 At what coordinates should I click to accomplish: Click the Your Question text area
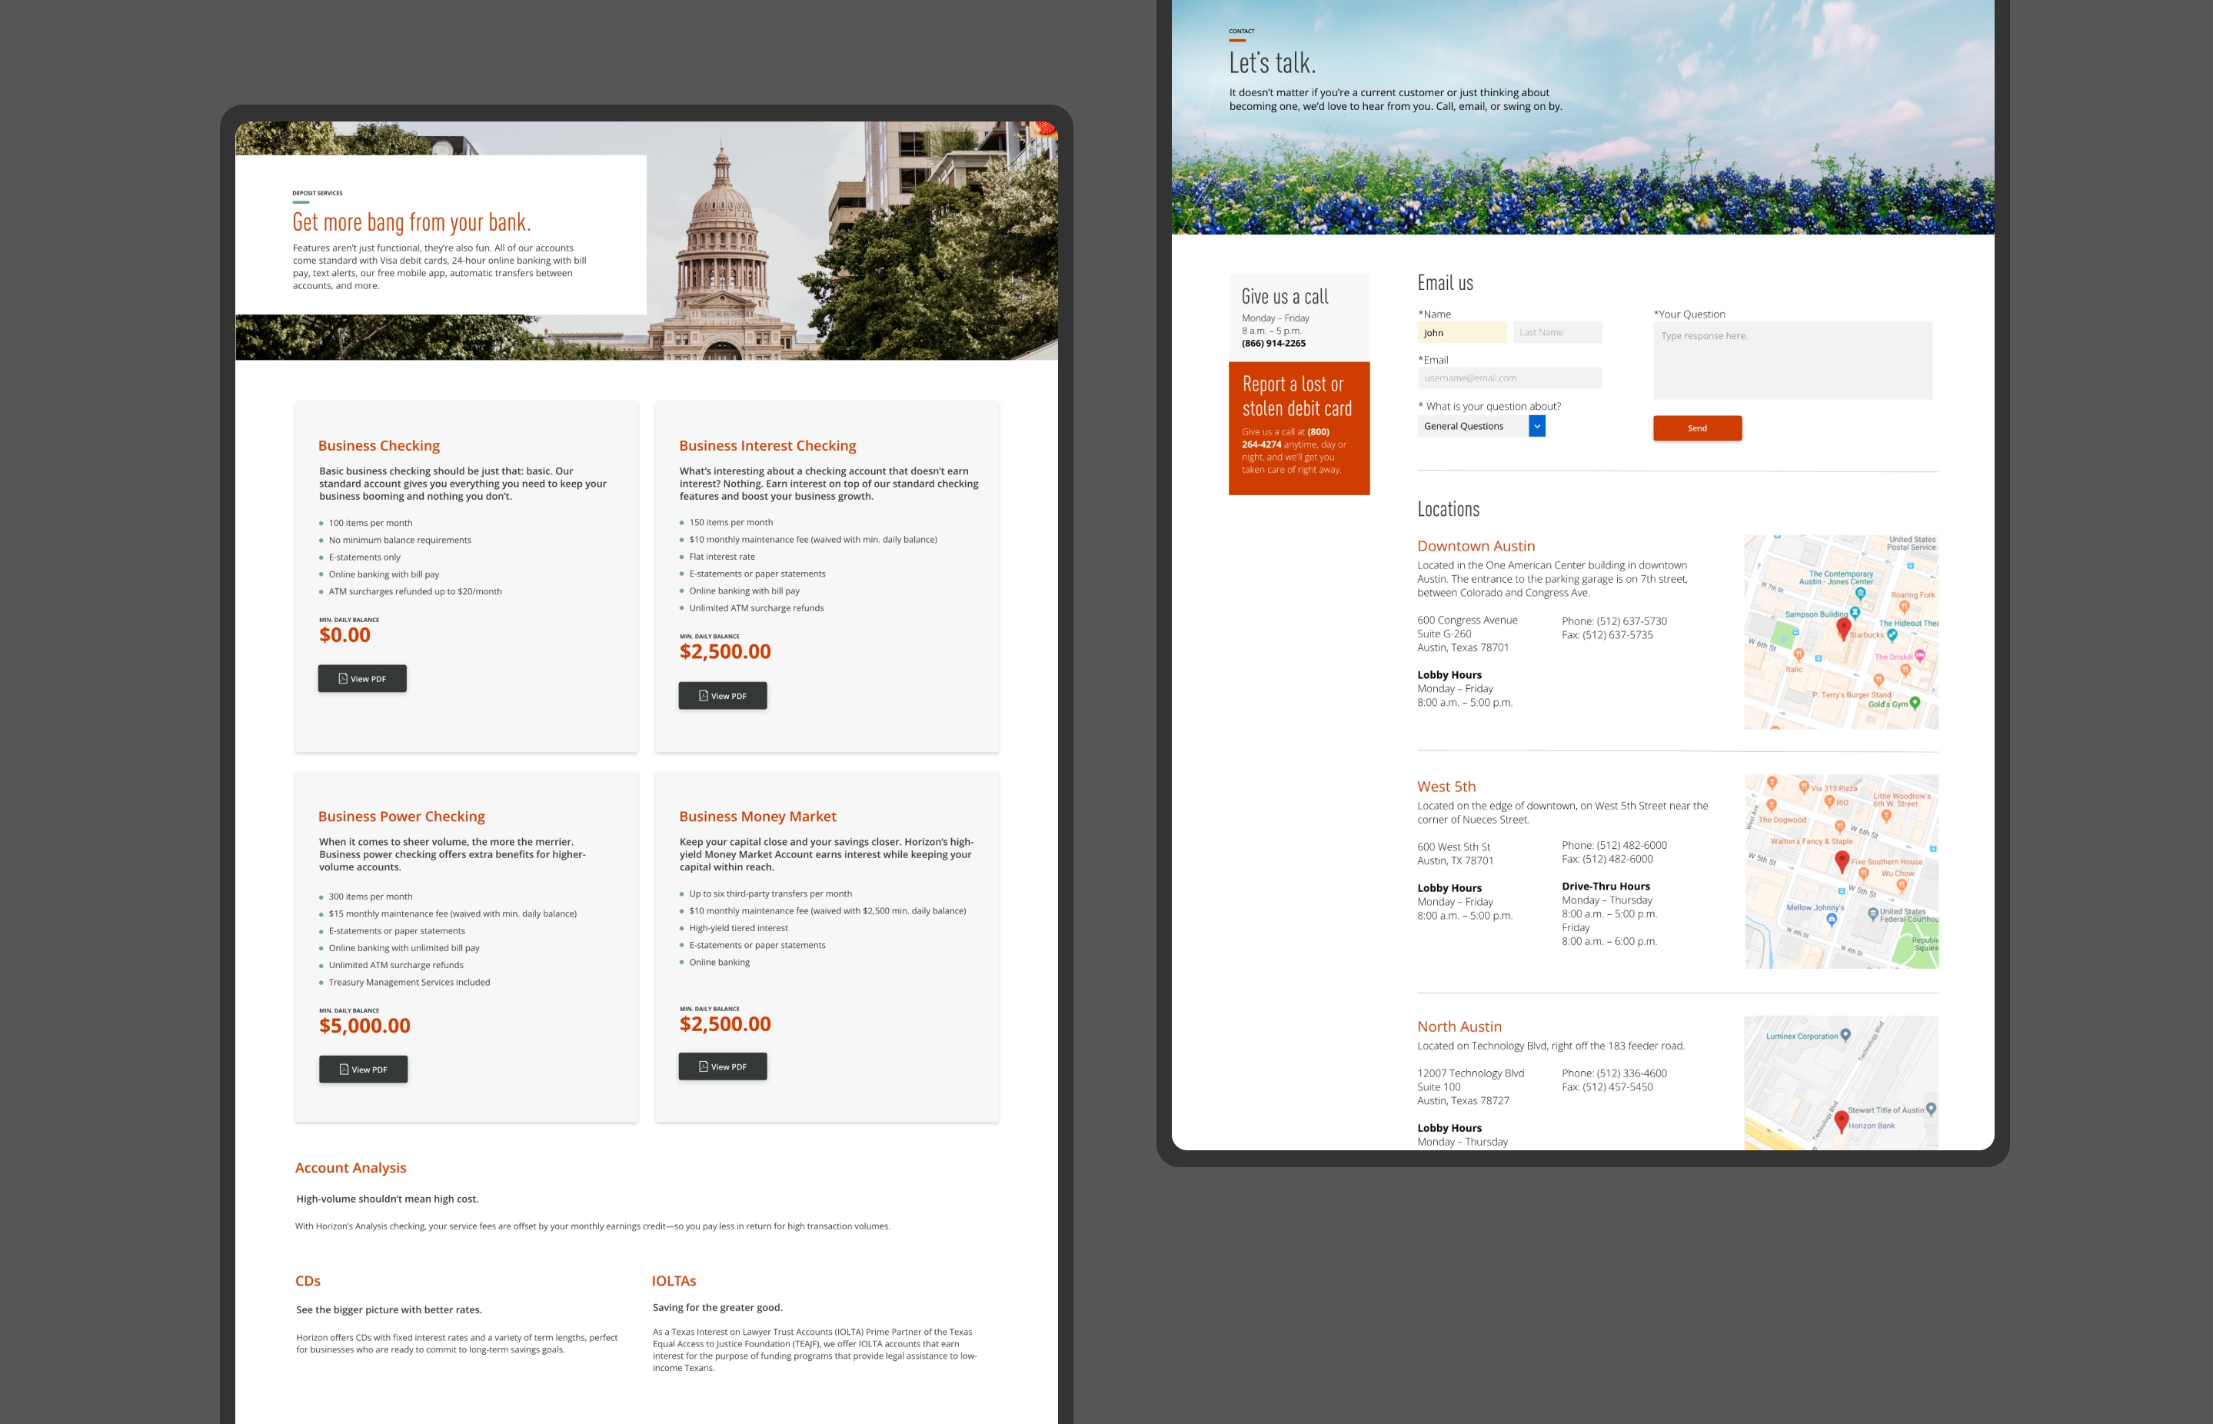coord(1792,361)
